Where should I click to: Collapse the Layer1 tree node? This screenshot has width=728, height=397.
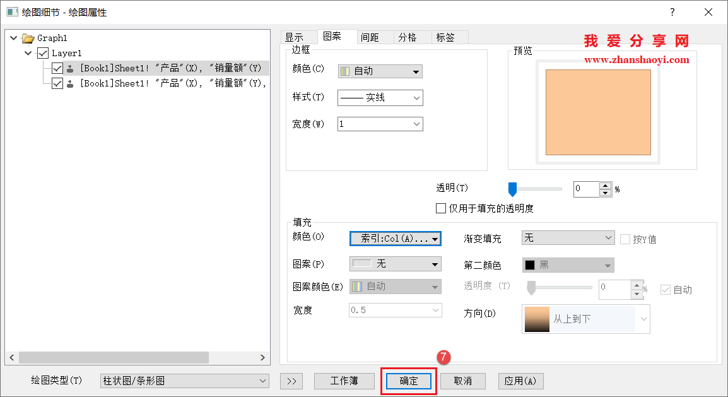(x=27, y=52)
